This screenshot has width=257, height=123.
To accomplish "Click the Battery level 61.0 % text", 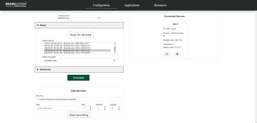I will (172, 48).
